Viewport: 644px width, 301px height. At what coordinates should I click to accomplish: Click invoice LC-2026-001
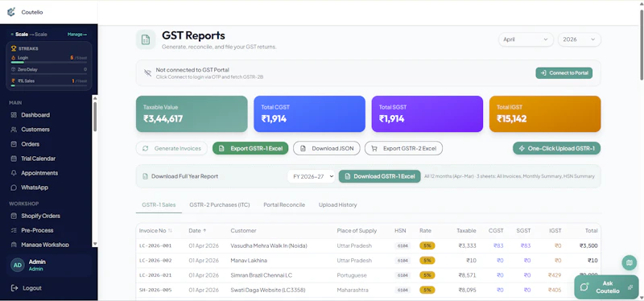[155, 246]
